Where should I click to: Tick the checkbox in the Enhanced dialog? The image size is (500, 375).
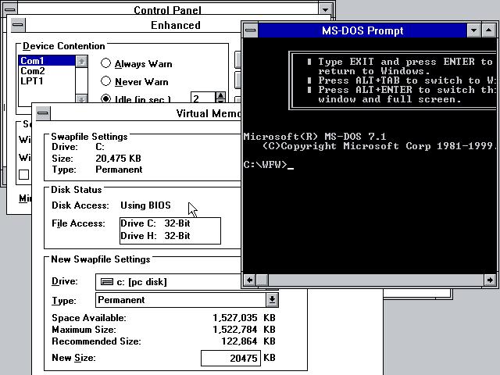(x=24, y=175)
